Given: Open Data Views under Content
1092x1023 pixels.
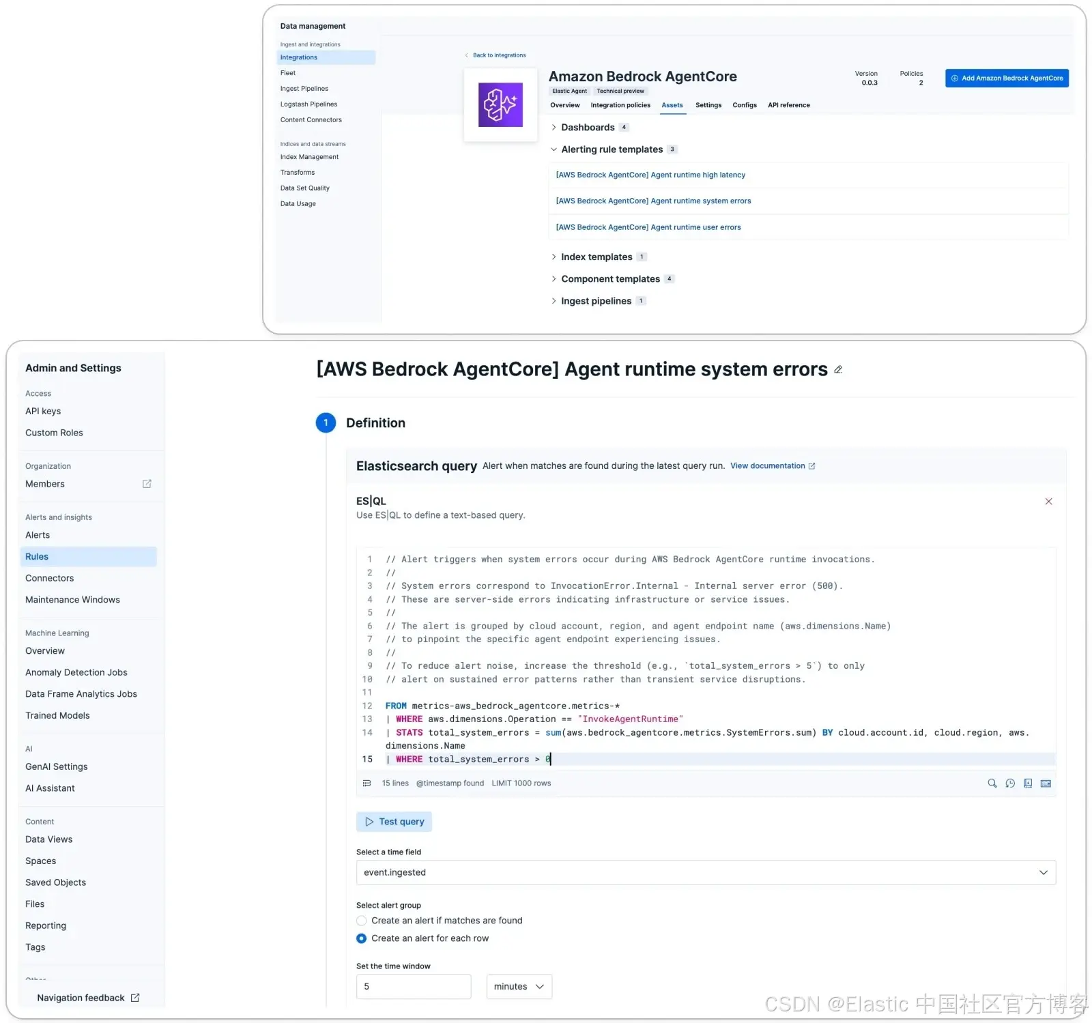Looking at the screenshot, I should click(48, 839).
